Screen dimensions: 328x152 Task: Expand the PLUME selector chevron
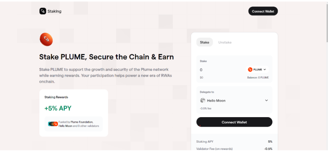tap(264, 70)
